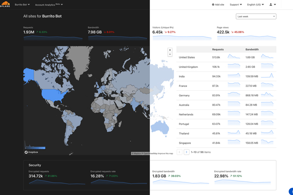Image resolution: width=293 pixels, height=195 pixels.
Task: Open the Burrito Bot account dropdown
Action: click(x=22, y=5)
